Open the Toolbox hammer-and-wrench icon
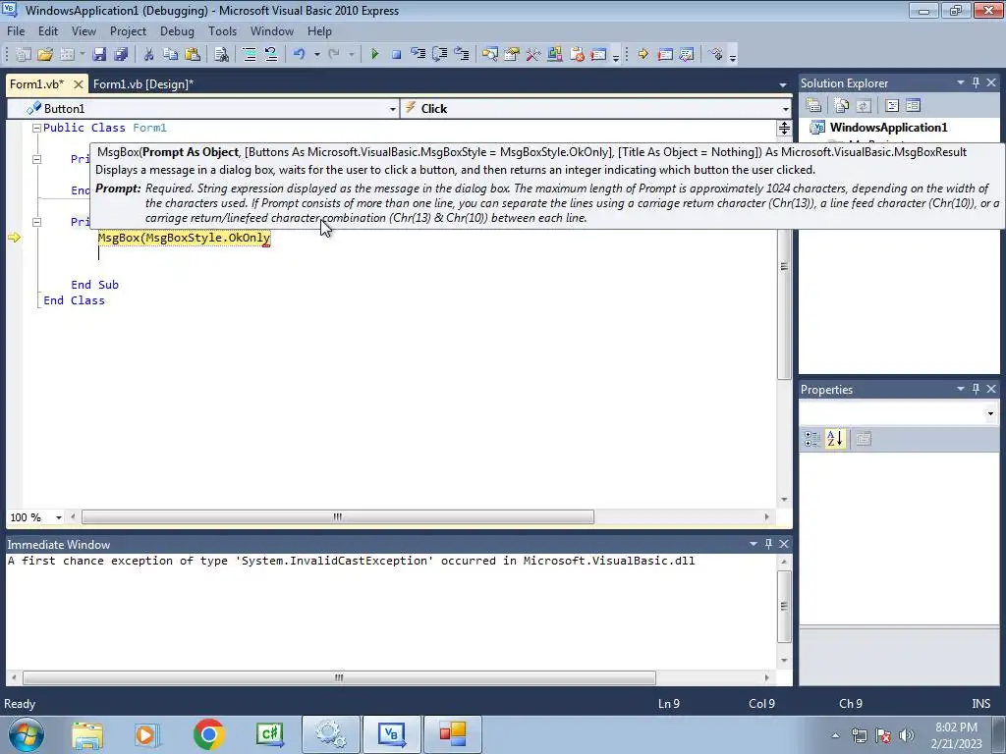Image resolution: width=1006 pixels, height=754 pixels. coord(532,55)
